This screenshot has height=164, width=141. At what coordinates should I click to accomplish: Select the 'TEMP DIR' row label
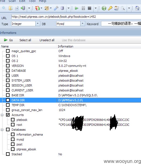point(18,105)
